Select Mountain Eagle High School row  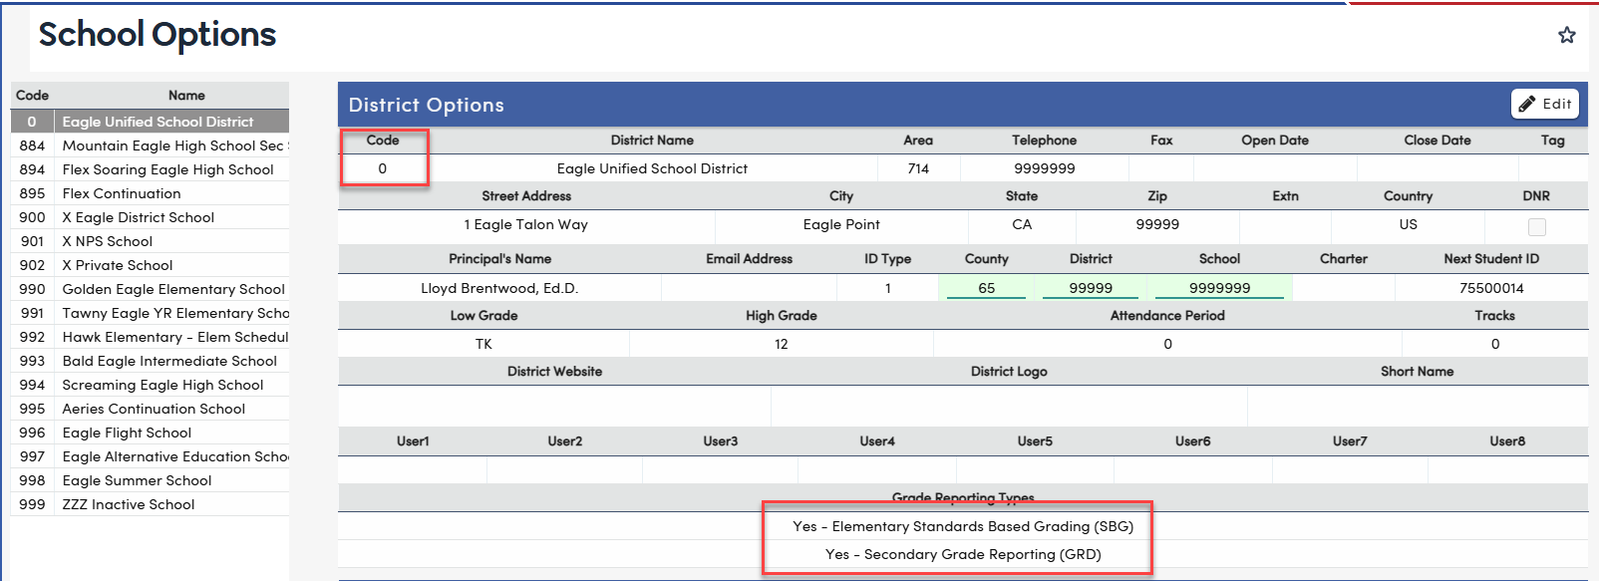[x=150, y=145]
